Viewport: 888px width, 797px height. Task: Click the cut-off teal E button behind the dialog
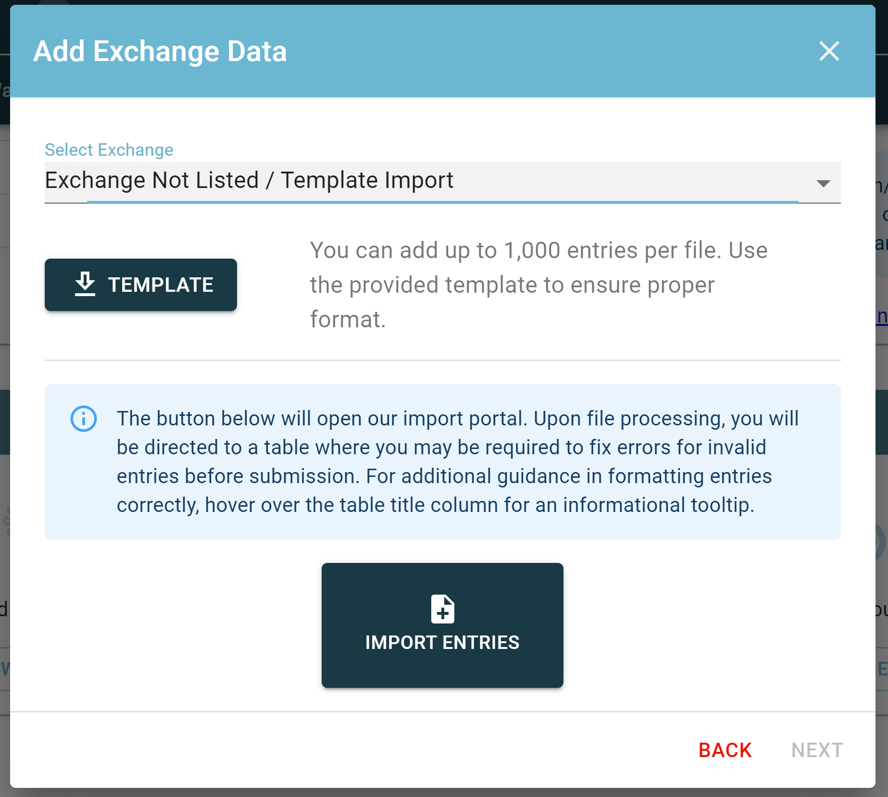click(882, 669)
